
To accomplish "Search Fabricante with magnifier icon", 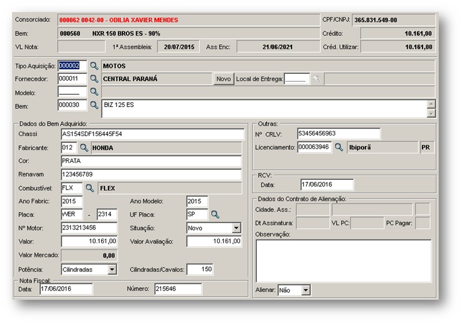I will (84, 148).
